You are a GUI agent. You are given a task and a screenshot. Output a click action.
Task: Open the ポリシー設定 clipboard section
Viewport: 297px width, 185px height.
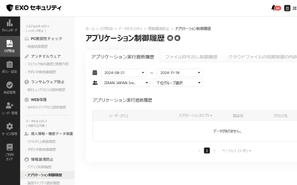(x=10, y=67)
